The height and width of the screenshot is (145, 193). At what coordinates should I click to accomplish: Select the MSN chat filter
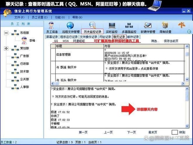(x=66, y=41)
